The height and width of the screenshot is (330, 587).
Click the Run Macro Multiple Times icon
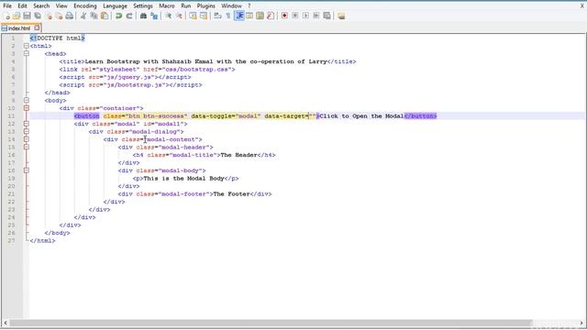[316, 16]
